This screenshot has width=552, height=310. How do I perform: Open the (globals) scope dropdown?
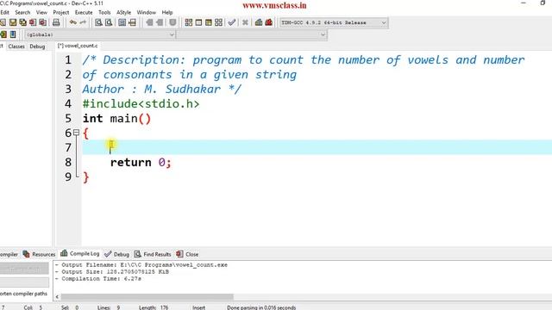point(100,34)
